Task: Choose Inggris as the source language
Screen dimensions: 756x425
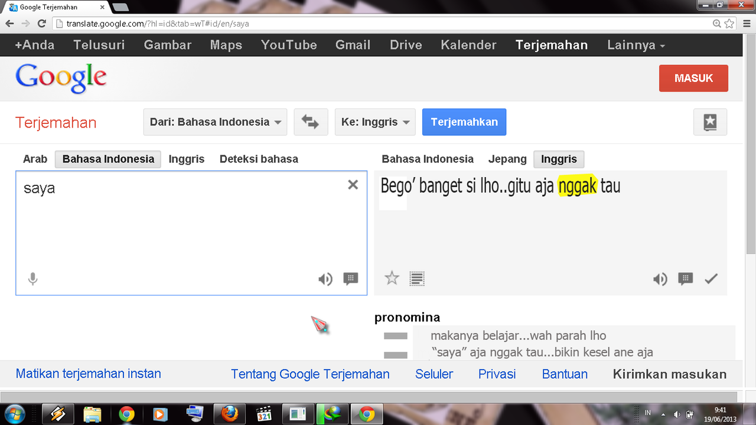Action: tap(187, 159)
